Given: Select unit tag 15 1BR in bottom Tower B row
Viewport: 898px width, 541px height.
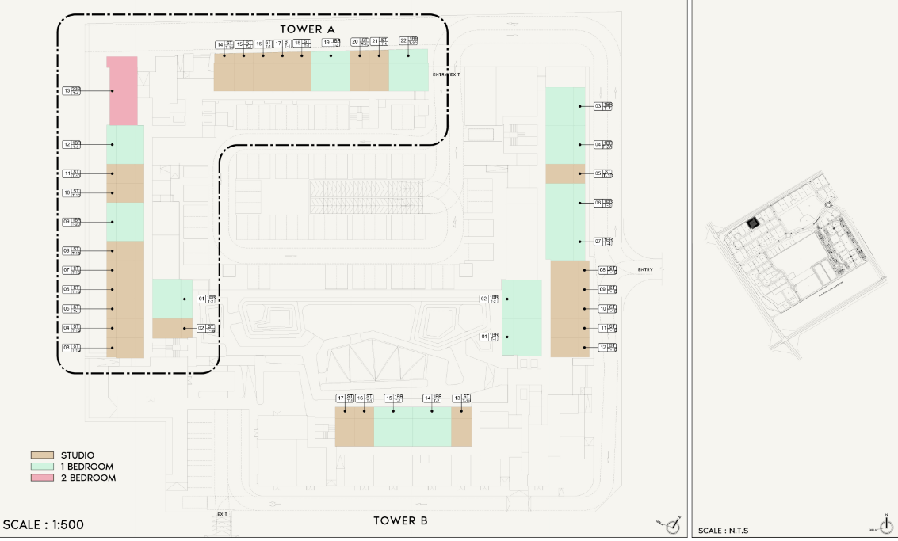Looking at the screenshot, I should 394,398.
